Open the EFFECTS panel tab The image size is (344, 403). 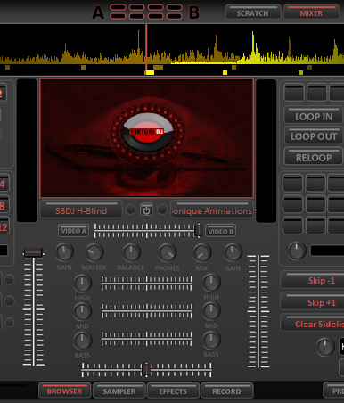pos(173,391)
